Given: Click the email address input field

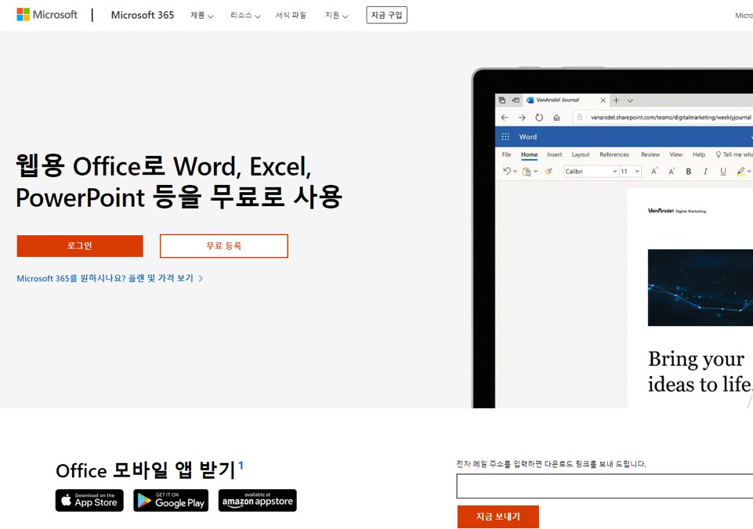Looking at the screenshot, I should coord(603,486).
